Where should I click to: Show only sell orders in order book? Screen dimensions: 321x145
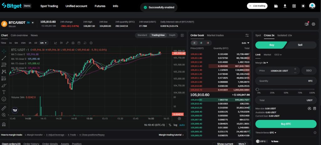click(208, 43)
